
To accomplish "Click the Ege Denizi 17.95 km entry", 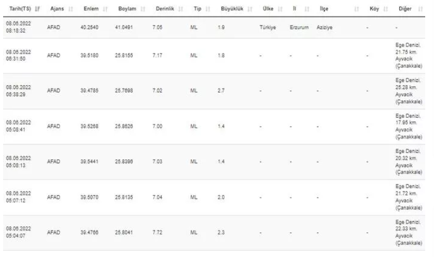I will click(409, 126).
